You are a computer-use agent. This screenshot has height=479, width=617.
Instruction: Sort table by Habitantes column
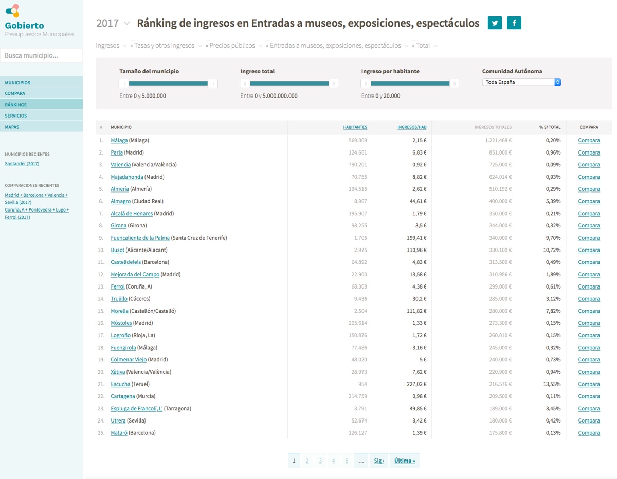pyautogui.click(x=355, y=127)
